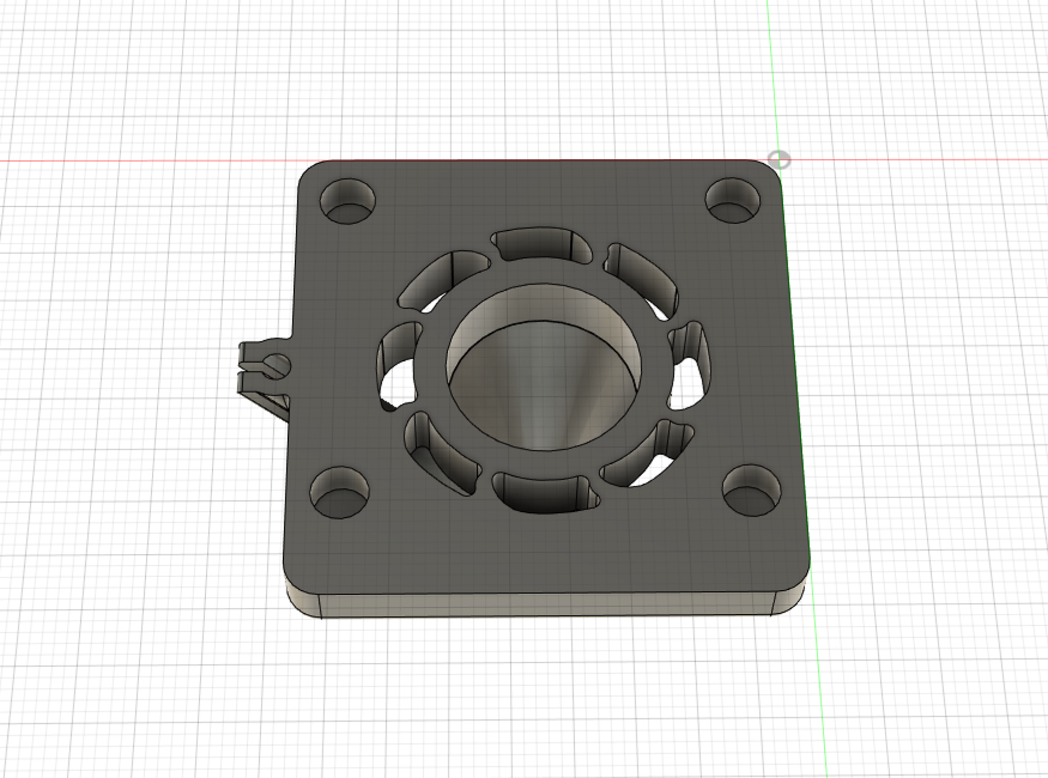The image size is (1048, 778).
Task: Select the top-left corner mounting hole
Action: coord(348,200)
